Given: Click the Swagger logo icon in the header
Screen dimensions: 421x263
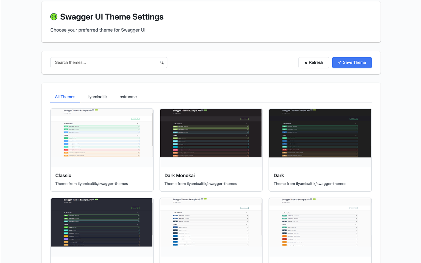Looking at the screenshot, I should pos(54,16).
